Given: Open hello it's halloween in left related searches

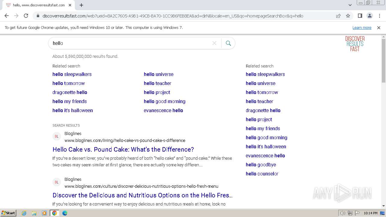Looking at the screenshot, I should (x=73, y=110).
